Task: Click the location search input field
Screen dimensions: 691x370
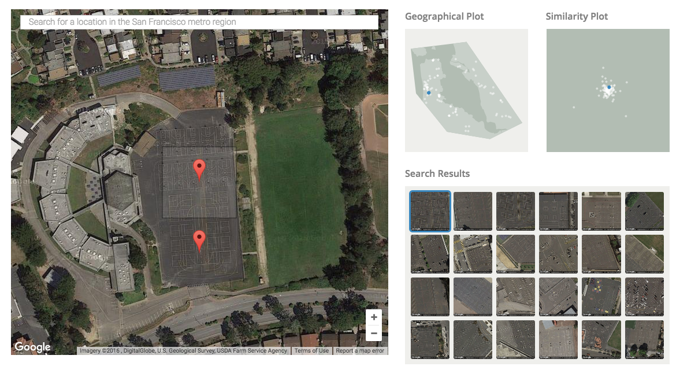Action: pyautogui.click(x=199, y=22)
